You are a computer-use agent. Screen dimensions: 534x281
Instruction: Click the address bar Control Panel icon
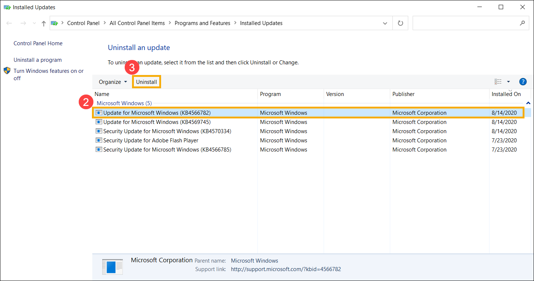click(54, 23)
